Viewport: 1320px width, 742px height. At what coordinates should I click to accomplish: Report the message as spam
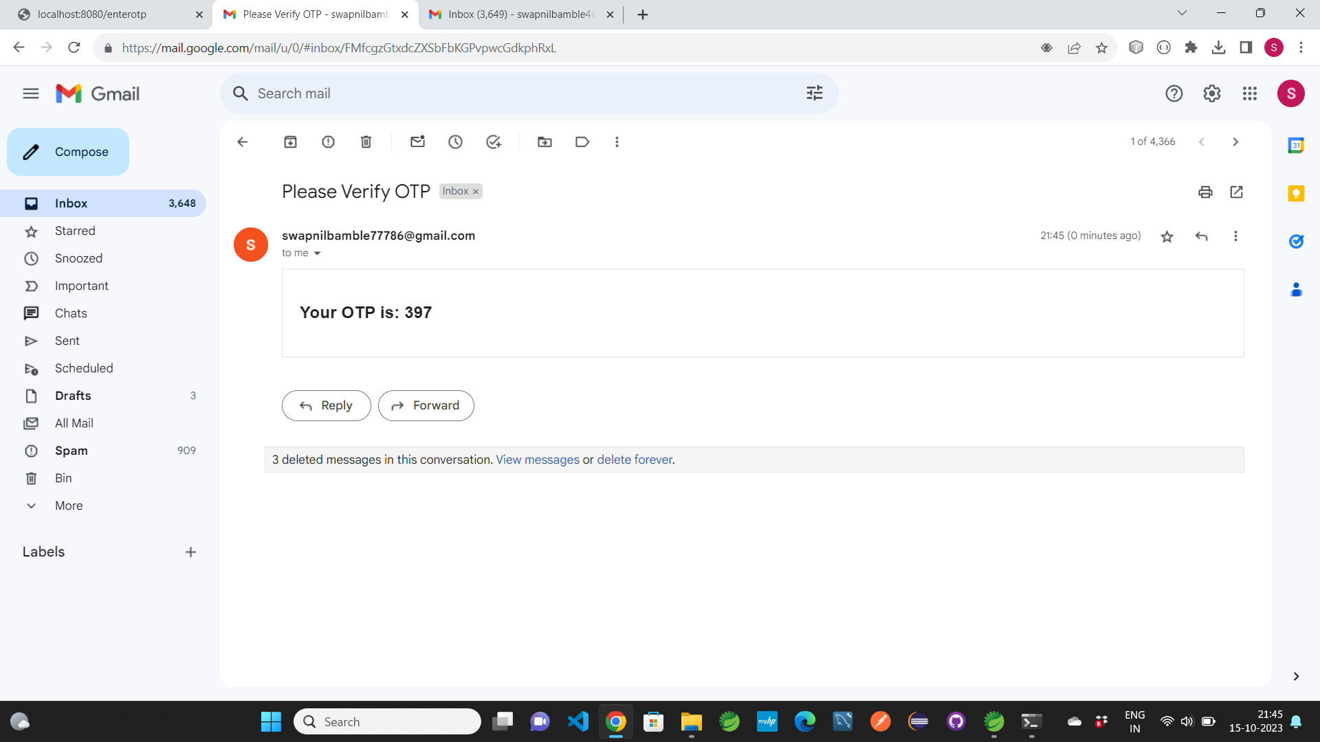pyautogui.click(x=328, y=142)
